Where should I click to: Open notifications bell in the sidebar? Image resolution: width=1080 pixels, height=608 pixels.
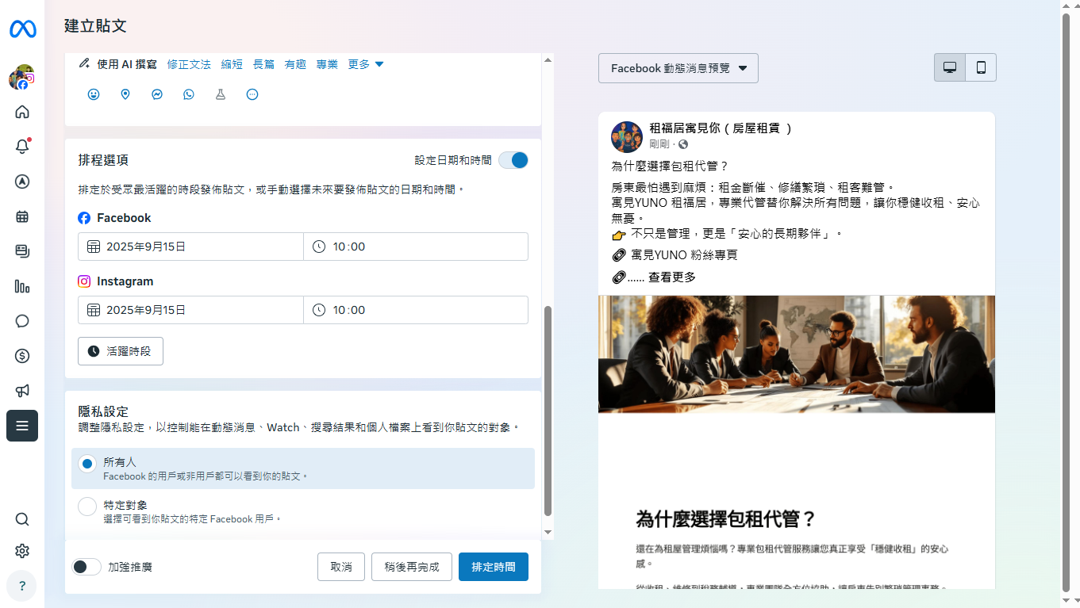[x=22, y=147]
